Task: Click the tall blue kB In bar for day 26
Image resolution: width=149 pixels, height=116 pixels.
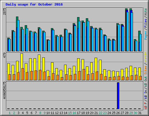Action: 118,96
